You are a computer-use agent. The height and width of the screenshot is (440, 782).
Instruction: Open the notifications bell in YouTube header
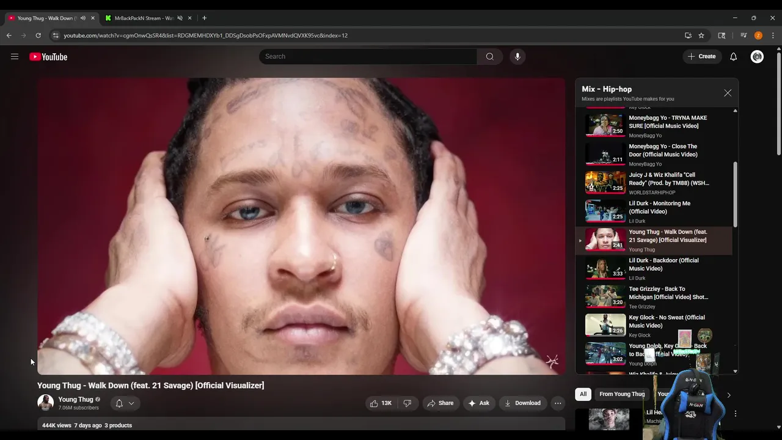click(734, 57)
